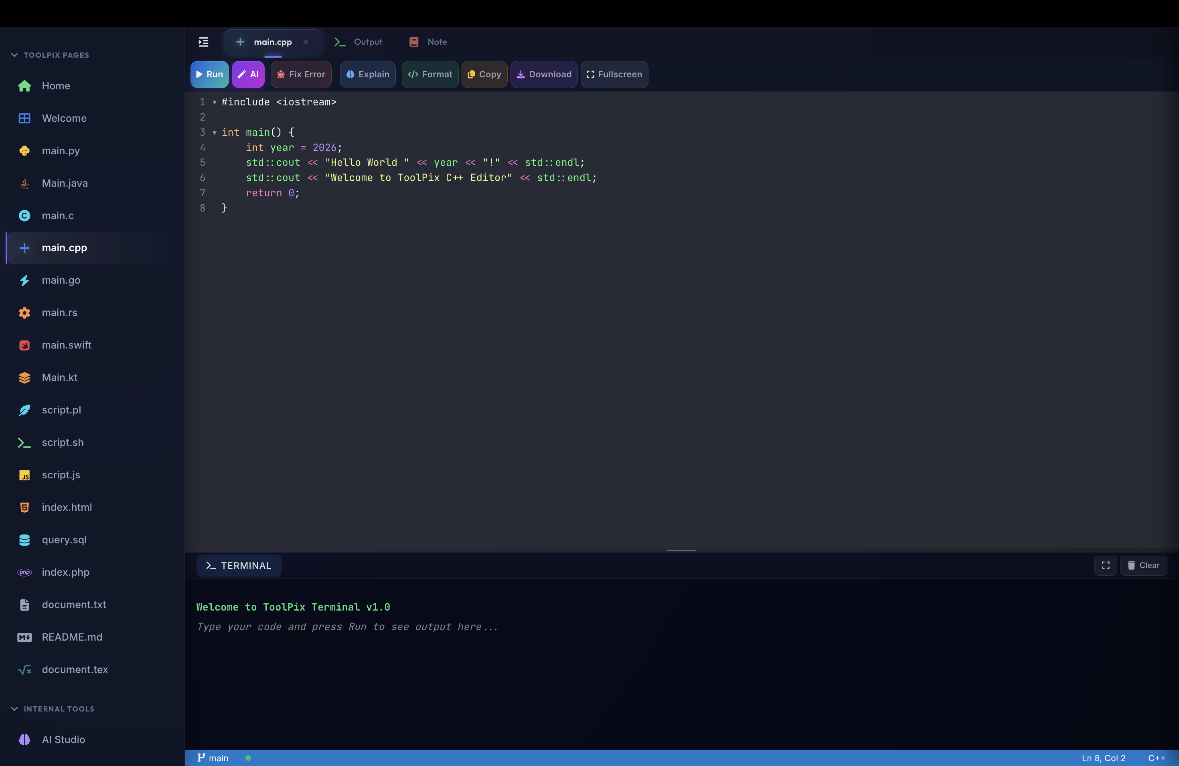Click the file icon beside document.txt

(x=24, y=605)
